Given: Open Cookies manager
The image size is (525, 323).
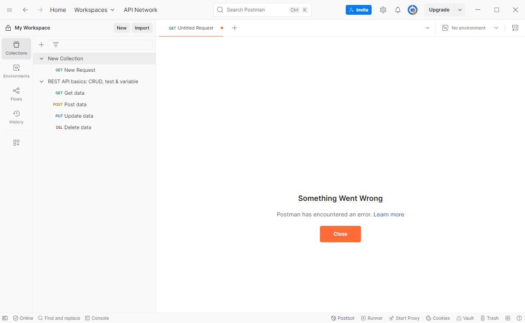Looking at the screenshot, I should click(438, 318).
